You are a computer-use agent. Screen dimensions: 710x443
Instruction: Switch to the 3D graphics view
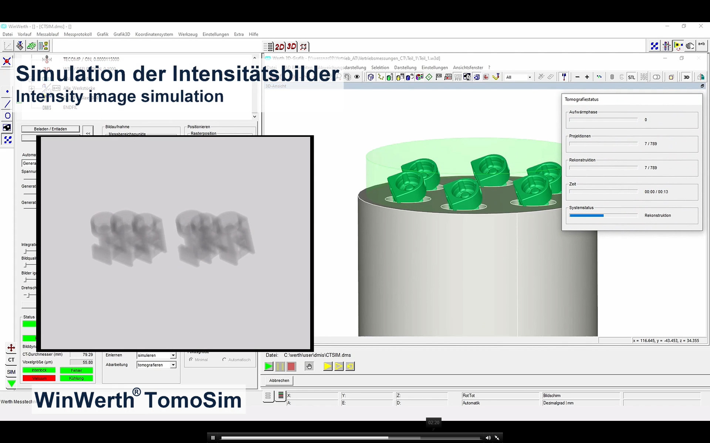(x=292, y=47)
